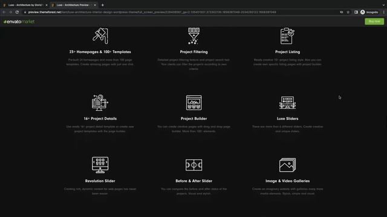Click the Revolution Slider monitor icon

pyautogui.click(x=100, y=165)
